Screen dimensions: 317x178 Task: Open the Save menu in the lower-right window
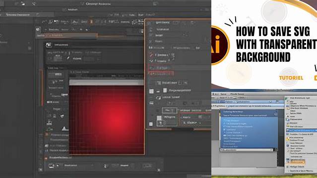(x=223, y=94)
